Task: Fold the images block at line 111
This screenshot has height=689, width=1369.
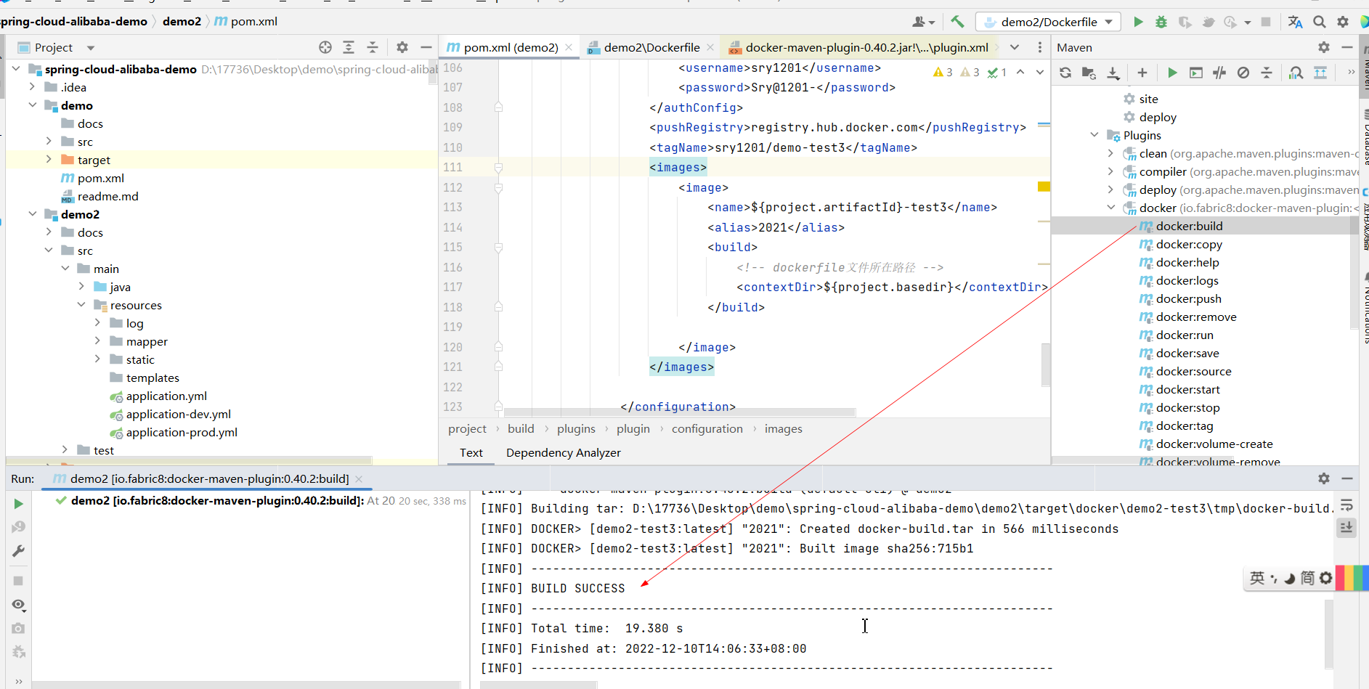Action: (x=499, y=167)
